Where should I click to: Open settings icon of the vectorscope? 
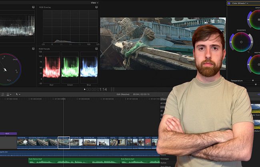33,48
